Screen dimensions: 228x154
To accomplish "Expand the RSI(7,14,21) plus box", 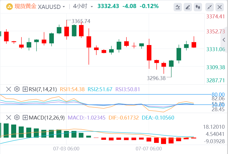I will click(25, 89).
